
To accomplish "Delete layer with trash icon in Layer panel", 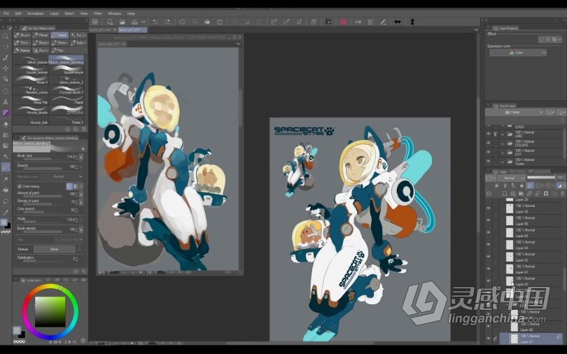I will click(563, 194).
